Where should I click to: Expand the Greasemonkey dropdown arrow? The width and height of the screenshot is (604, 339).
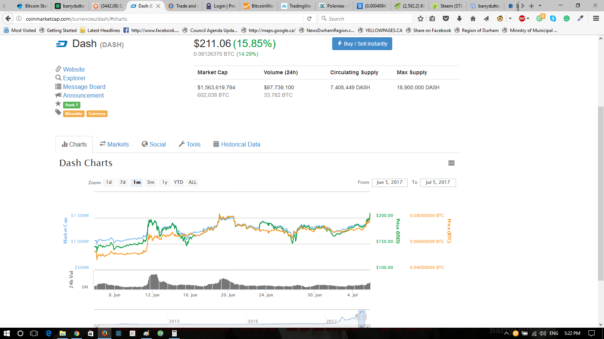pyautogui.click(x=510, y=18)
